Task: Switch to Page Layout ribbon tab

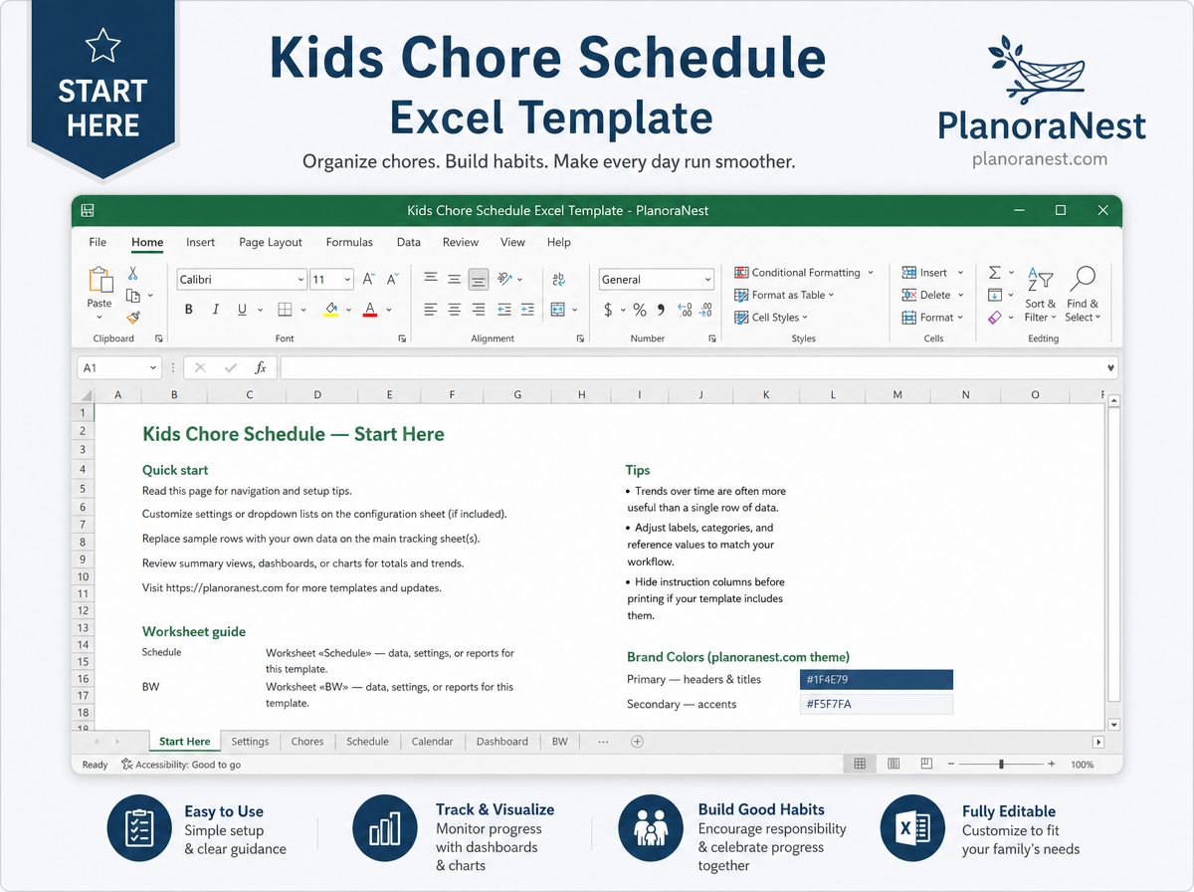Action: (x=271, y=242)
